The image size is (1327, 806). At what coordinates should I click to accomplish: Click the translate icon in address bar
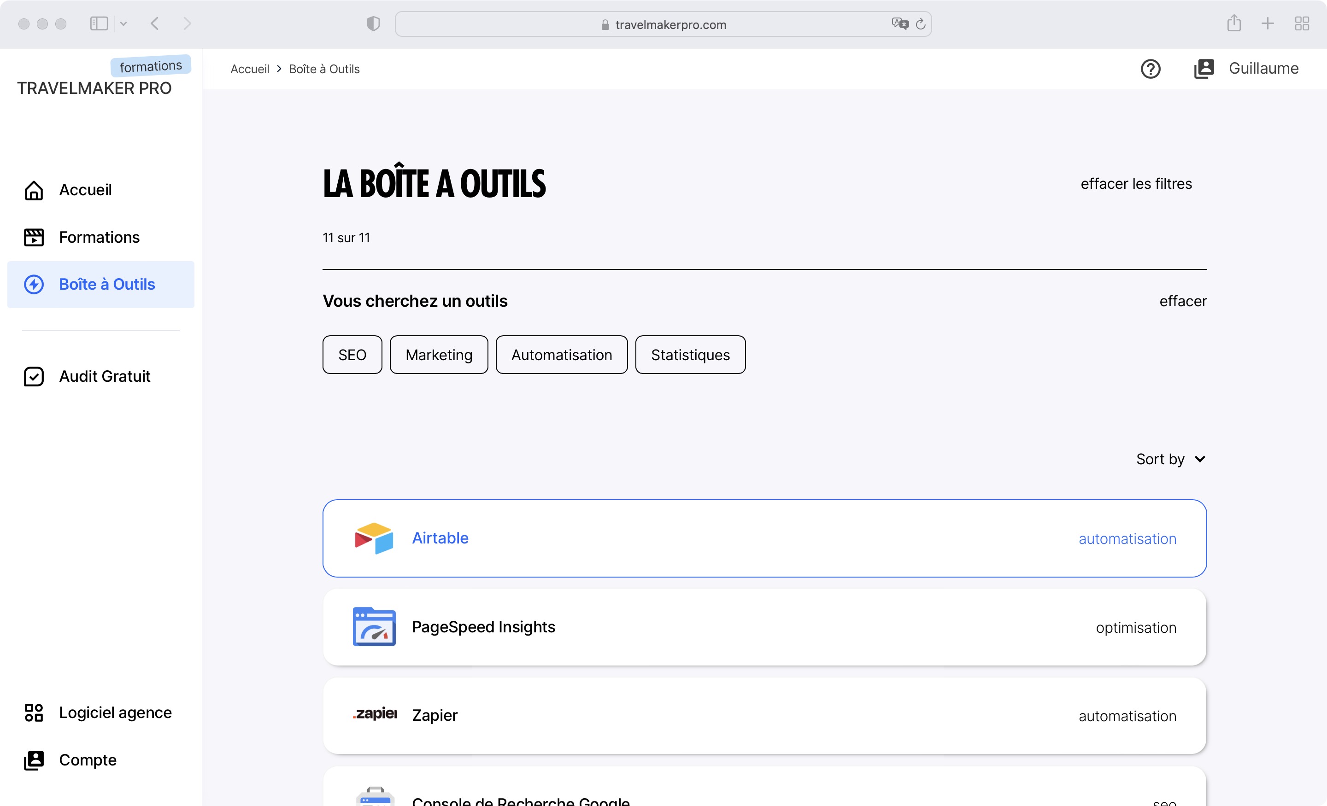click(x=900, y=23)
